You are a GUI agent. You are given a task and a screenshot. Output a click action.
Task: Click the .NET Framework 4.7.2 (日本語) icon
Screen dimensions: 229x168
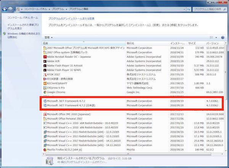(45, 106)
